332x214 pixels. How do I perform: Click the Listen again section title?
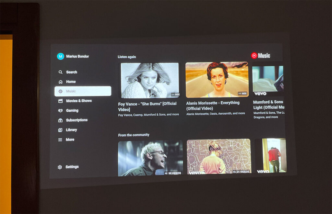[x=126, y=57]
